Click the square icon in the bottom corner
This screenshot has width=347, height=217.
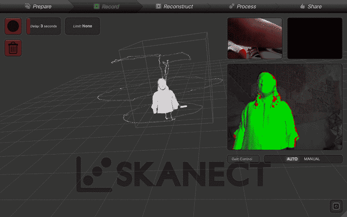point(336,207)
